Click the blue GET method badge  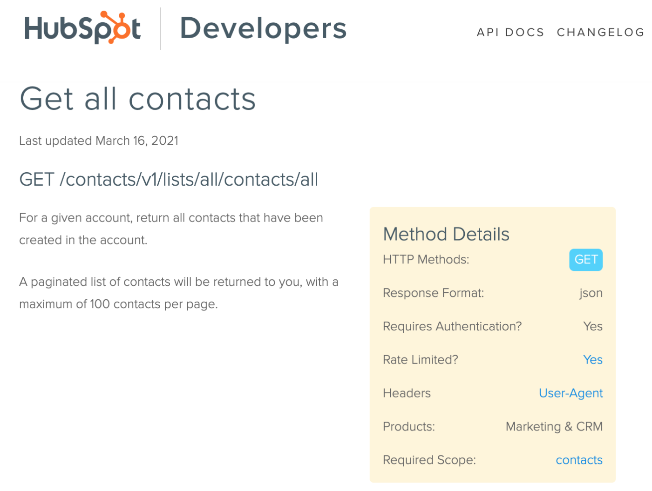click(585, 260)
